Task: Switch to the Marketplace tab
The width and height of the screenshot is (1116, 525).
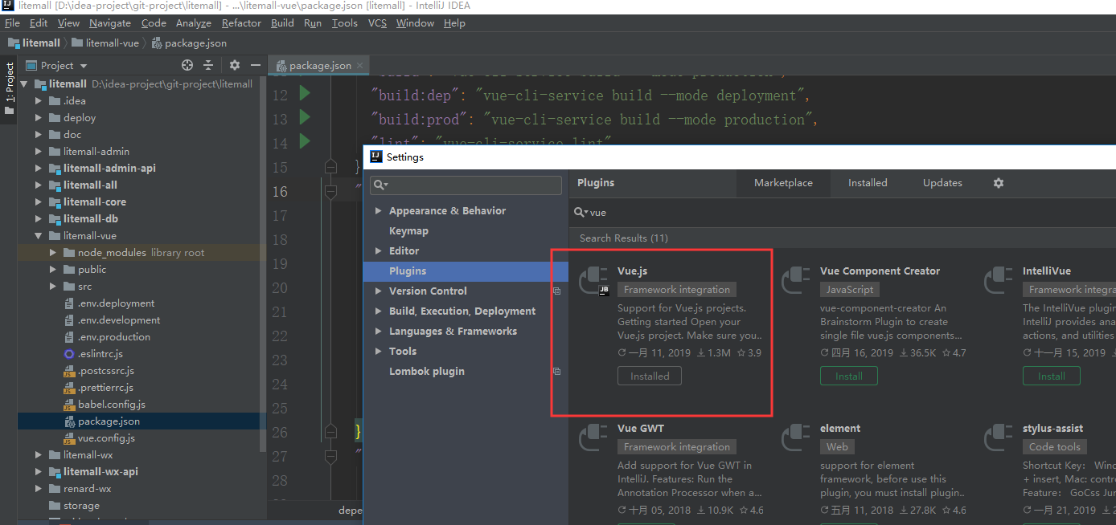Action: [x=783, y=183]
